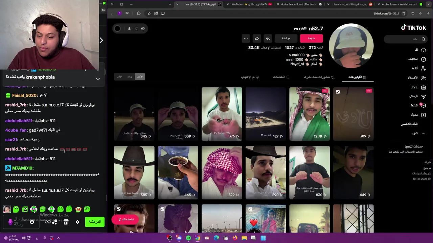Expand the pinned message chevron in the chat
Viewport: 433px width, 243px height.
click(98, 79)
